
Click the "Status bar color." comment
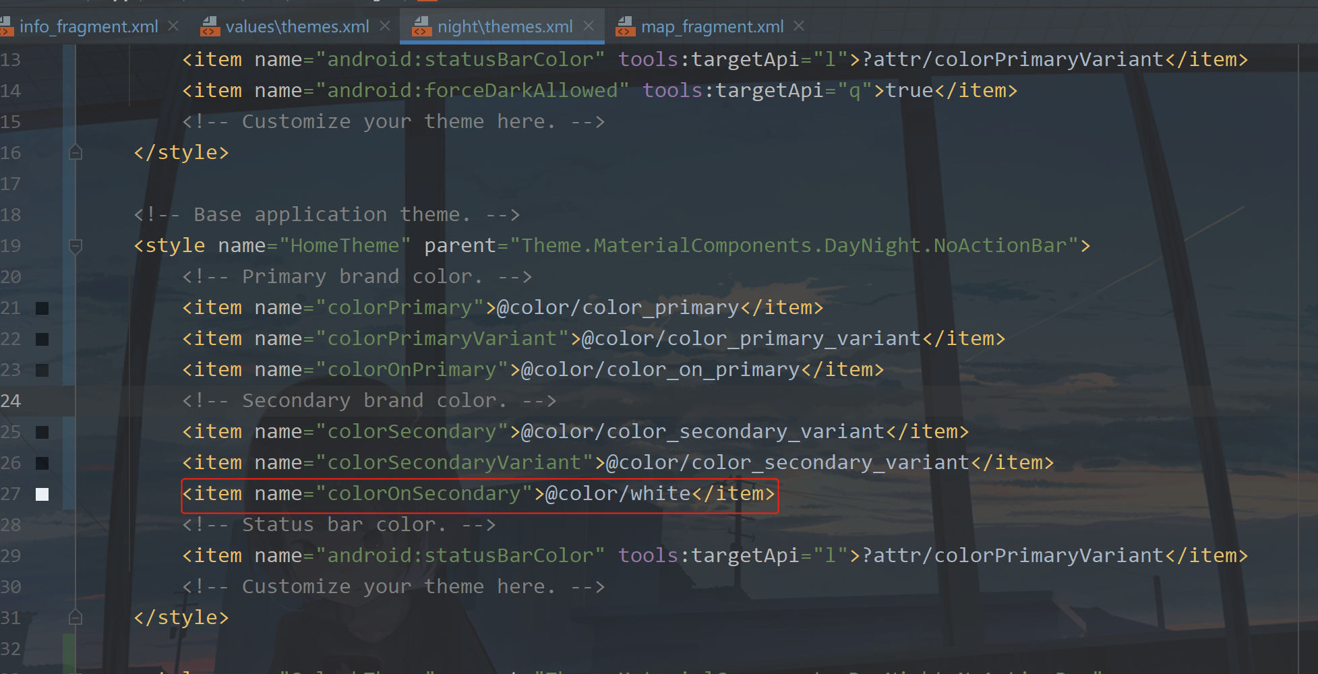339,525
